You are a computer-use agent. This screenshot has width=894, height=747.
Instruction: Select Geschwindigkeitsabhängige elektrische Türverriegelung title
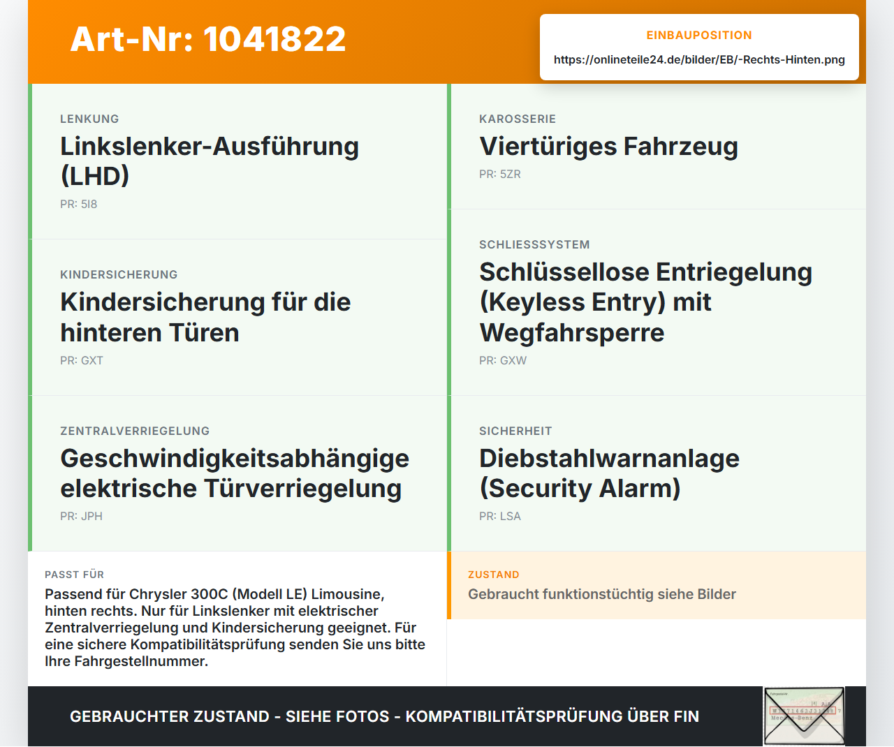(x=235, y=473)
